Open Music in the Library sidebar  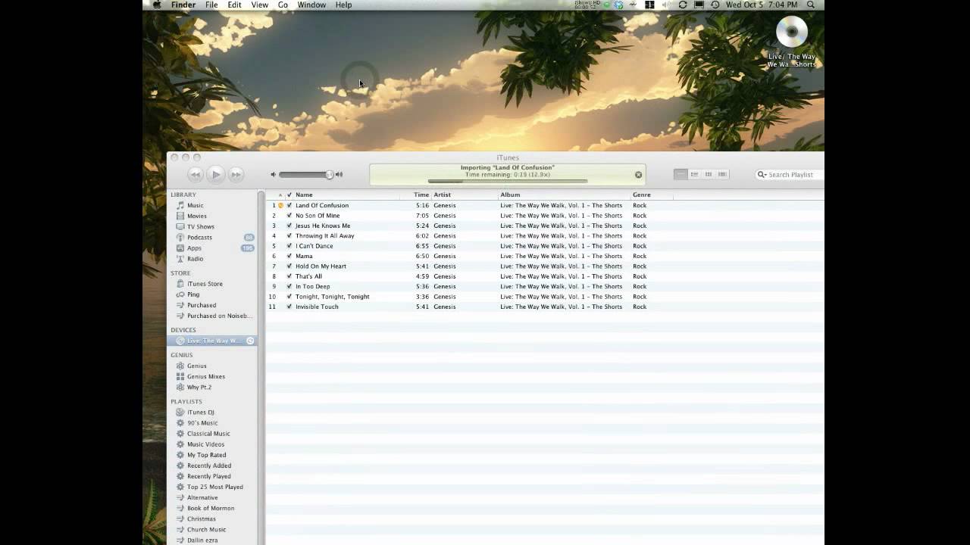[195, 205]
